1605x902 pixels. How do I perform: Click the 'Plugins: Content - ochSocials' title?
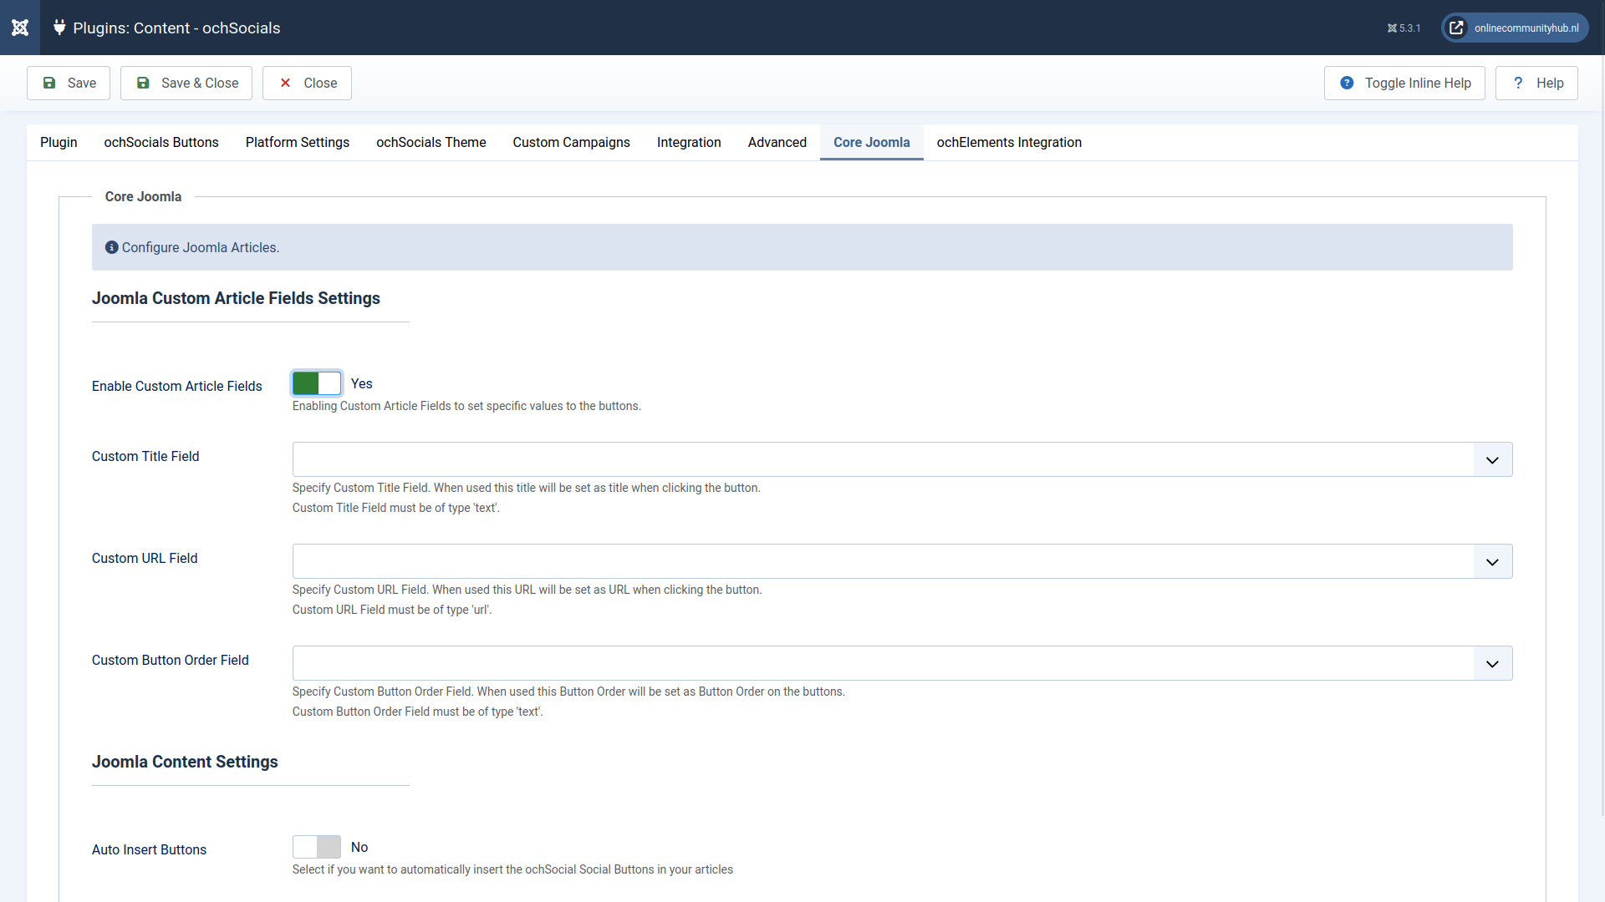176,28
